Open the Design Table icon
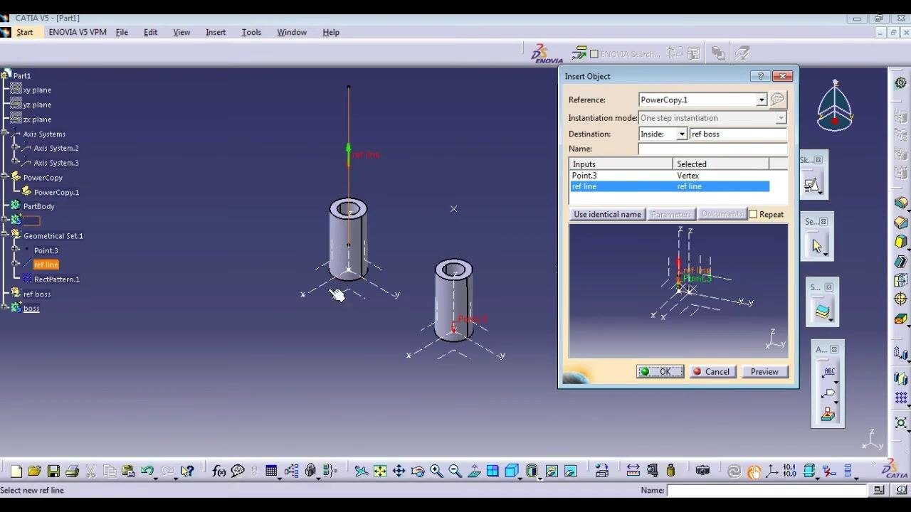Viewport: 911px width, 512px height. pos(271,471)
